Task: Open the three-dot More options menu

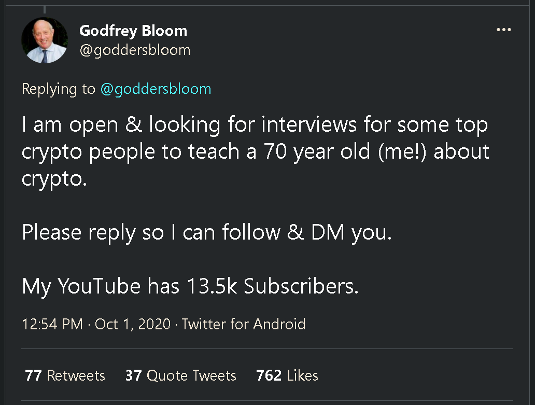Action: pos(503,30)
